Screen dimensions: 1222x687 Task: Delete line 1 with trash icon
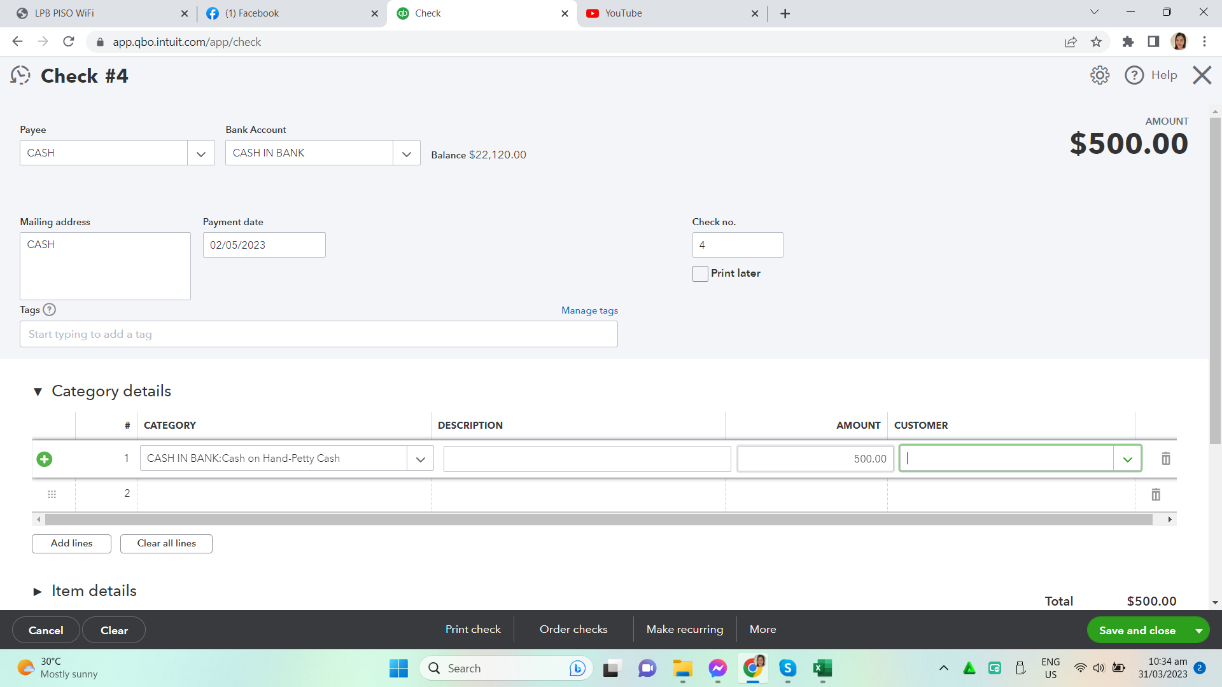[1165, 459]
